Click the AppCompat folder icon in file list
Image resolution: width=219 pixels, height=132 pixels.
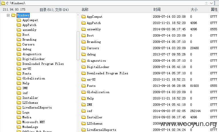point(83,17)
